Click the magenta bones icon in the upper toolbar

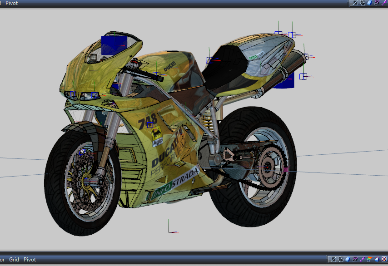pyautogui.click(x=384, y=3)
